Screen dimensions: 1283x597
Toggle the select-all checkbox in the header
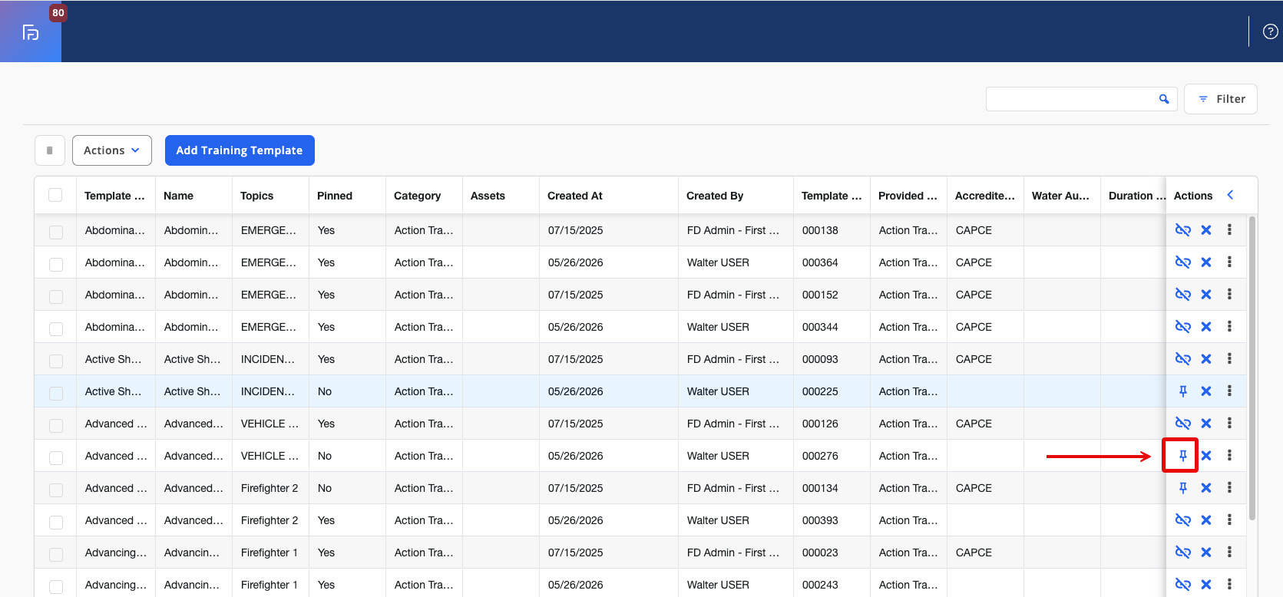tap(55, 195)
